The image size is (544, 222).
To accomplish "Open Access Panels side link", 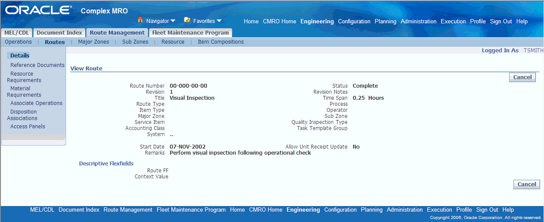I will [x=28, y=126].
